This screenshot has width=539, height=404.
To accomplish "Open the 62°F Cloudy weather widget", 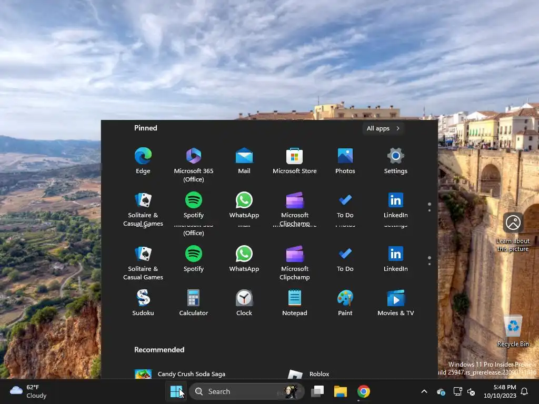I will click(28, 391).
